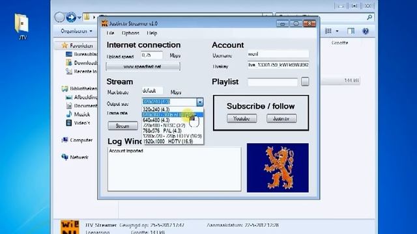
Task: Toggle the Explorer preview pane icon
Action: point(351,31)
